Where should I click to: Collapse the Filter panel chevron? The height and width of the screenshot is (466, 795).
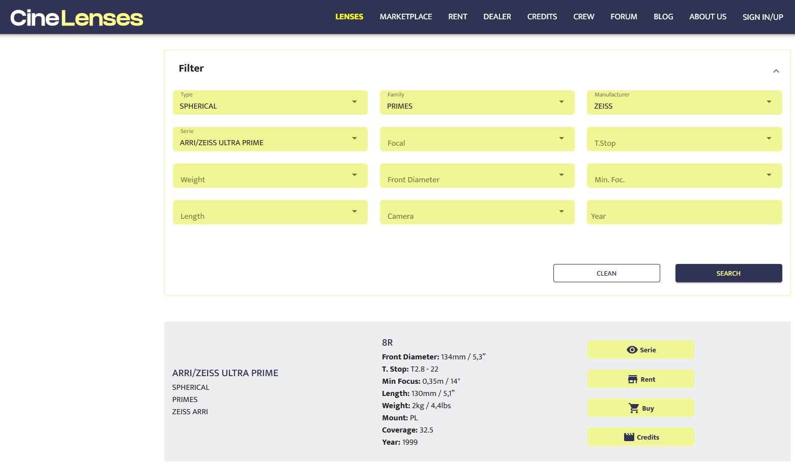tap(776, 71)
